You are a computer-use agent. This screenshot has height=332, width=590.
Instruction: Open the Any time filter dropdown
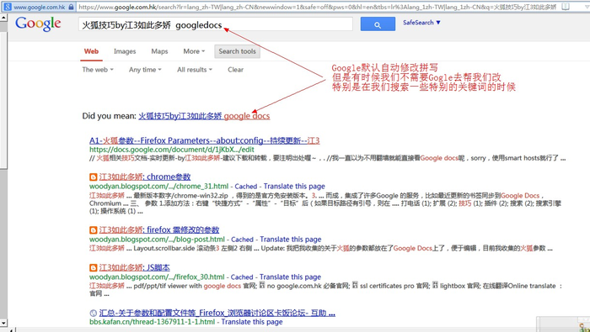point(145,70)
